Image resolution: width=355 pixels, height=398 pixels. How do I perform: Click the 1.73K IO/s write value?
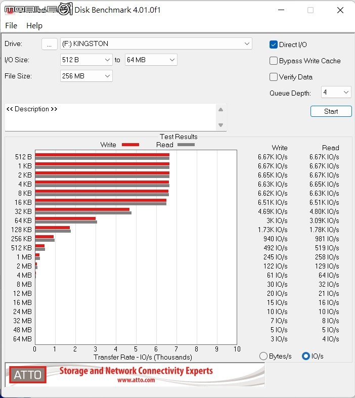tap(273, 230)
